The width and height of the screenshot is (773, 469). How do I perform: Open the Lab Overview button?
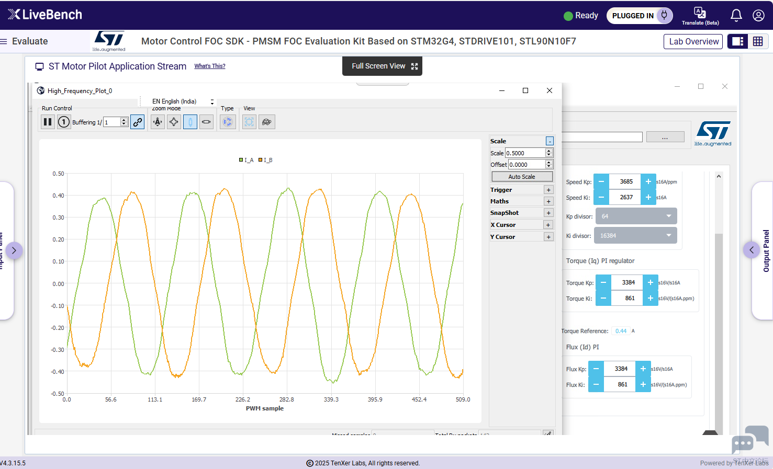693,41
